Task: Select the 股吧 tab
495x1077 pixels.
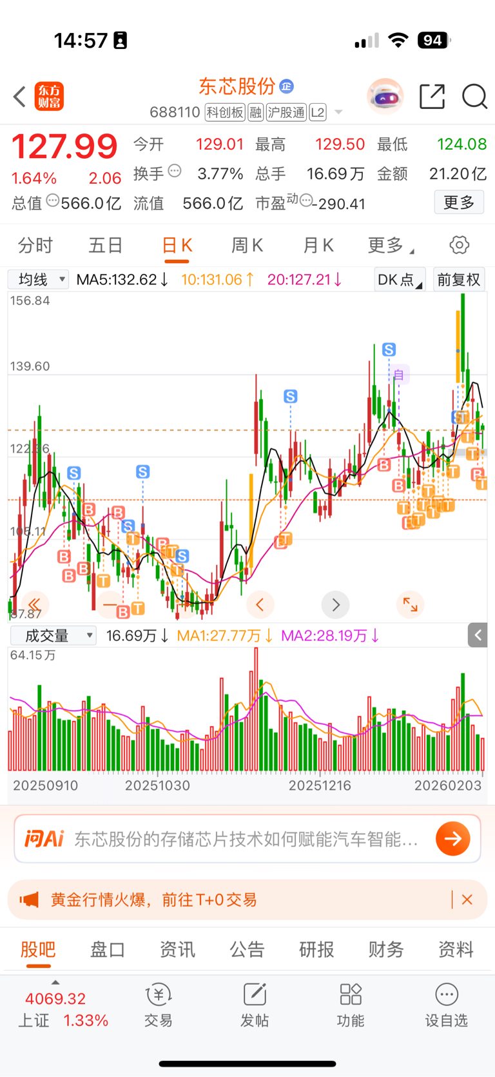Action: pyautogui.click(x=38, y=949)
